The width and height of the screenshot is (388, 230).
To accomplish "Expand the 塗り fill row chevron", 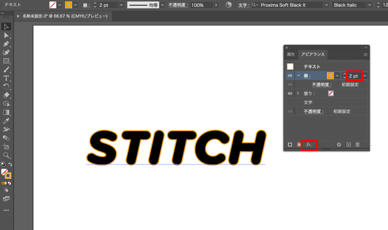I will click(x=298, y=93).
